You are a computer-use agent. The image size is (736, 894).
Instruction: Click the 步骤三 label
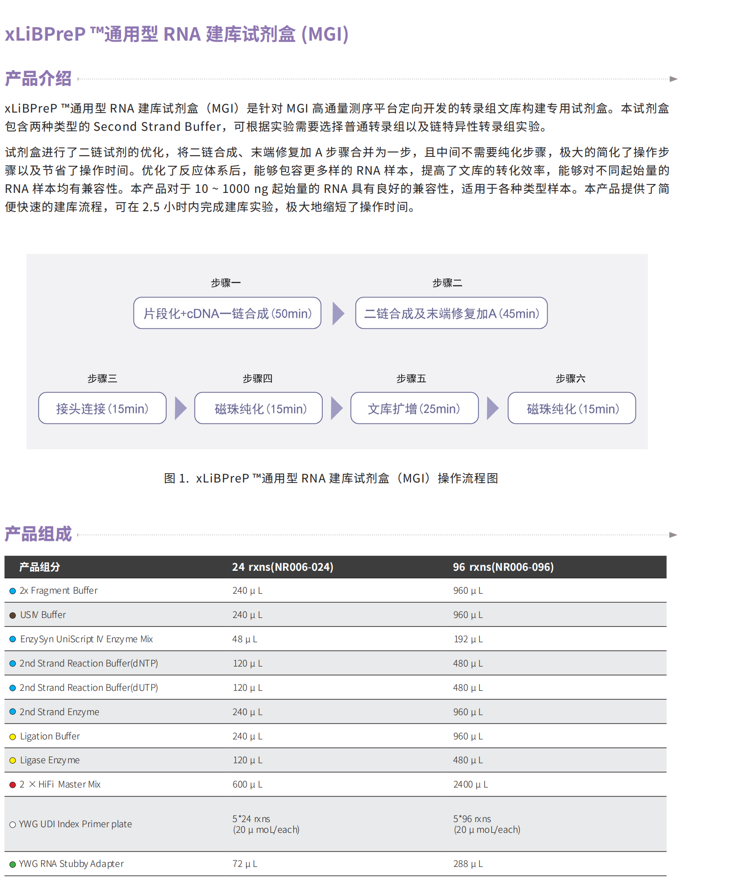102,378
